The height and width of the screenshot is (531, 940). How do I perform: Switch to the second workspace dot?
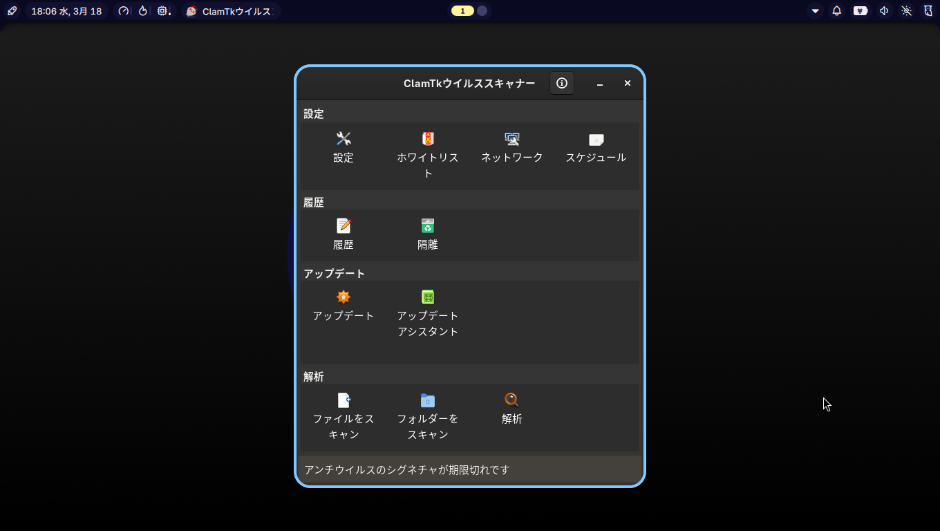click(482, 11)
